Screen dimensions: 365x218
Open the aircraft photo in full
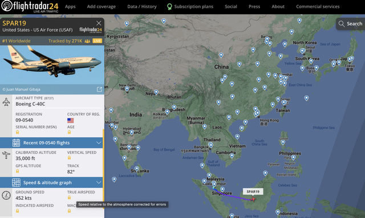pos(52,65)
